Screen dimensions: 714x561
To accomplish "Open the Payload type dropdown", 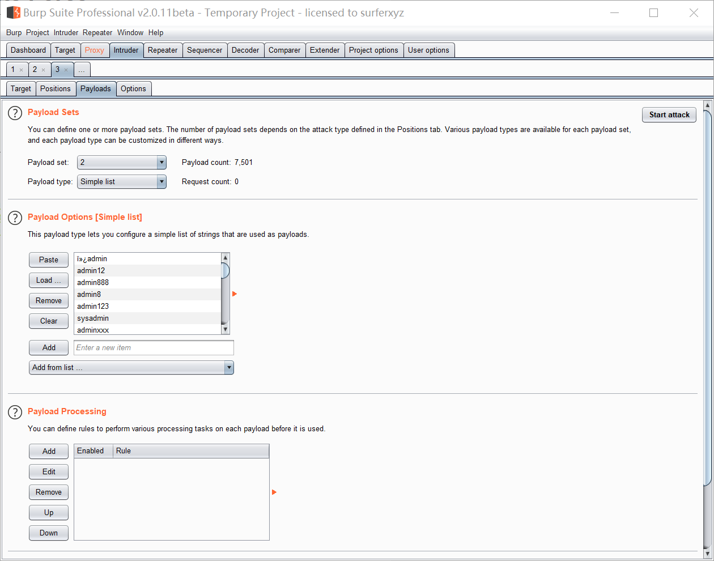I will pyautogui.click(x=122, y=182).
